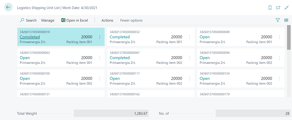The height and width of the screenshot is (120, 292).
Task: Click Packing item 002 in tile 342601374500000087
Action: (x=169, y=63)
